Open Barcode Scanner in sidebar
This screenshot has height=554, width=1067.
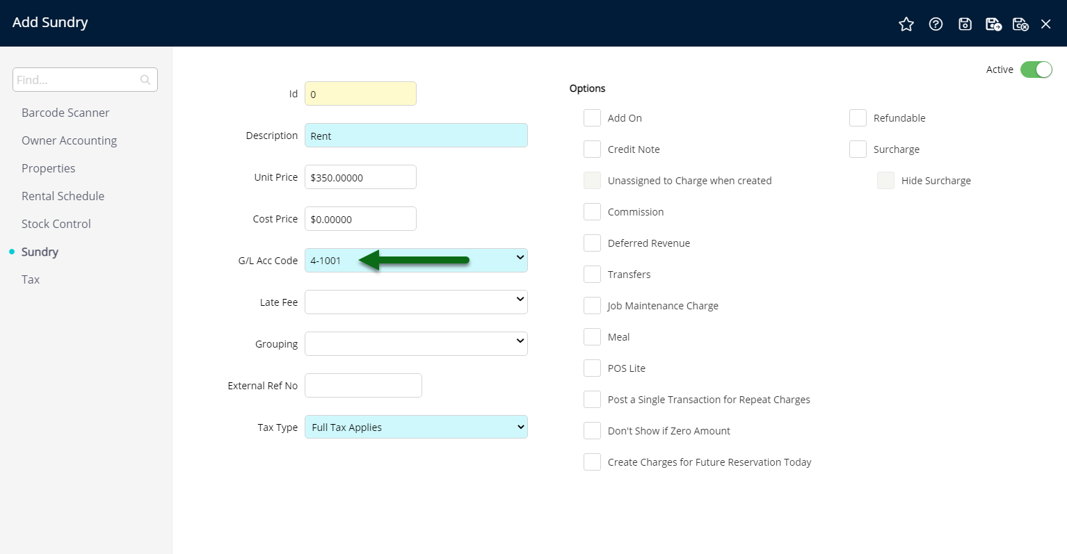[x=65, y=113]
